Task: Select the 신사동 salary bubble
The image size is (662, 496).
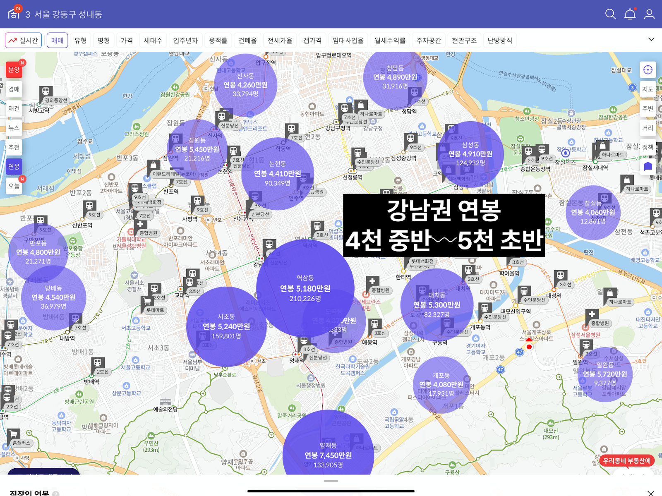Action: pyautogui.click(x=245, y=85)
